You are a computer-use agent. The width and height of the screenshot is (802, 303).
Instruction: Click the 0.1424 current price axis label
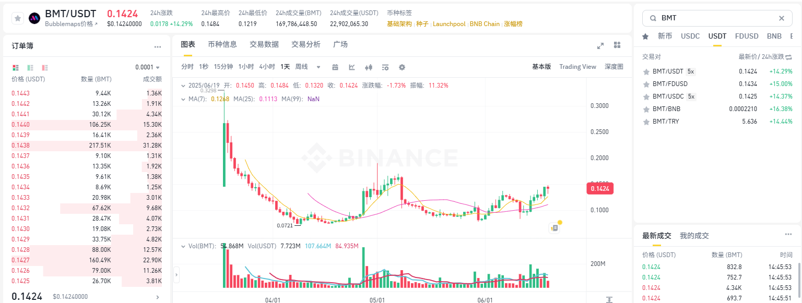point(600,189)
